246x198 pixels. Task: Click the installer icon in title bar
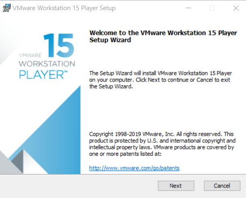point(6,8)
